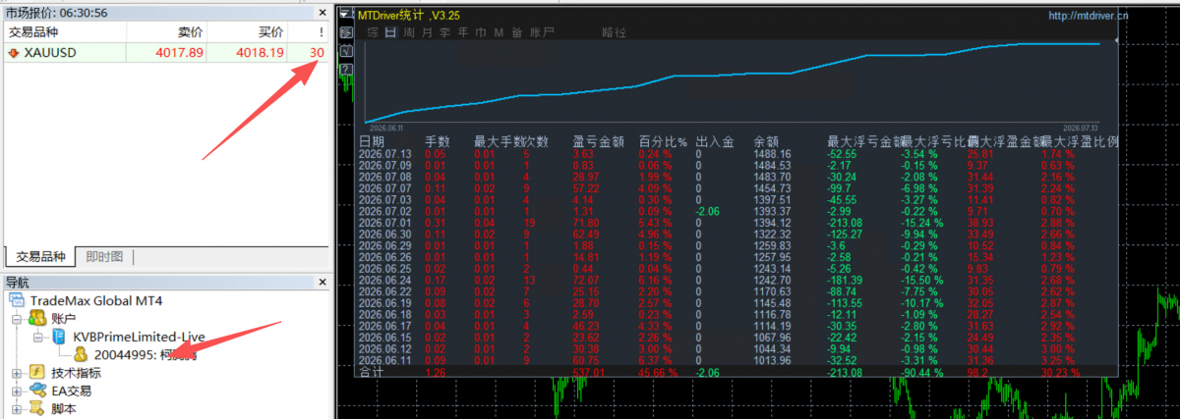The width and height of the screenshot is (1180, 419).
Task: Click the 技术指标 indicators icon
Action: point(37,372)
